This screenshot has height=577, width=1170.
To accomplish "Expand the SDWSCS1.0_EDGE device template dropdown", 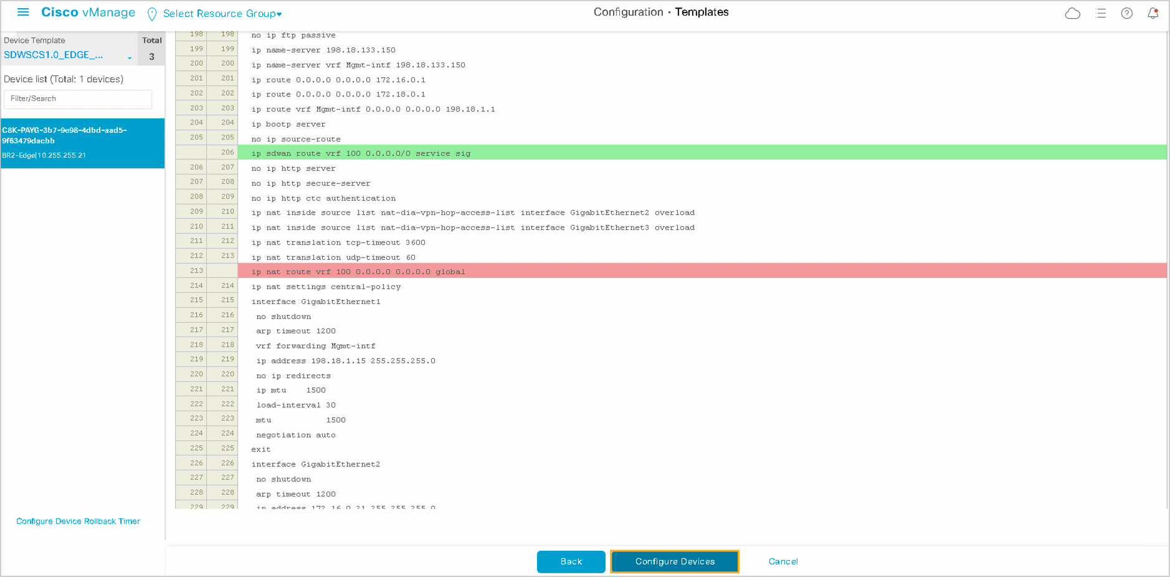I will tap(67, 55).
